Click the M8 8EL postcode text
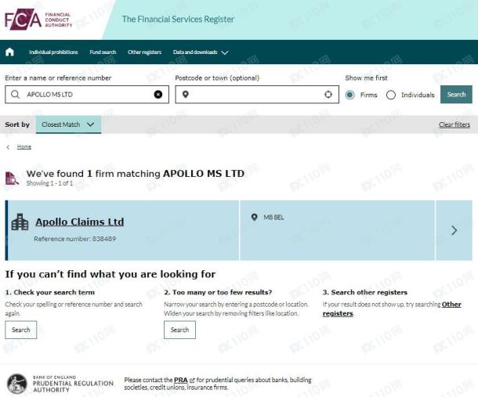The height and width of the screenshot is (397, 478). click(x=273, y=217)
